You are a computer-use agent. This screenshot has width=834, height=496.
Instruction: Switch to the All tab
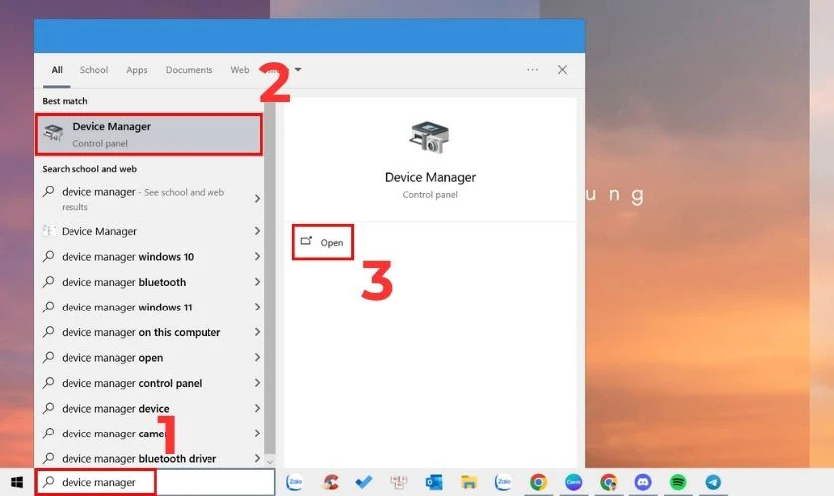57,70
